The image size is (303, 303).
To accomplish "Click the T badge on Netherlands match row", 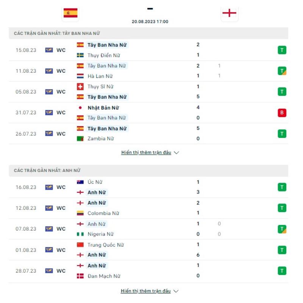I will click(282, 71).
